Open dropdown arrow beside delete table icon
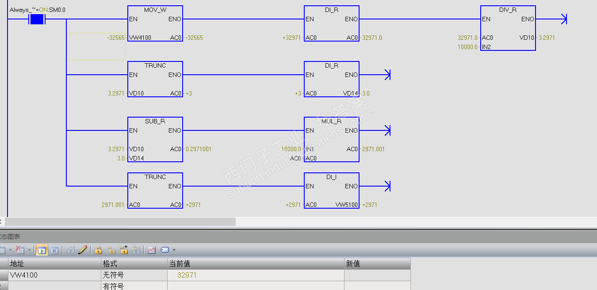Screen dimensions: 597x290 point(29,250)
